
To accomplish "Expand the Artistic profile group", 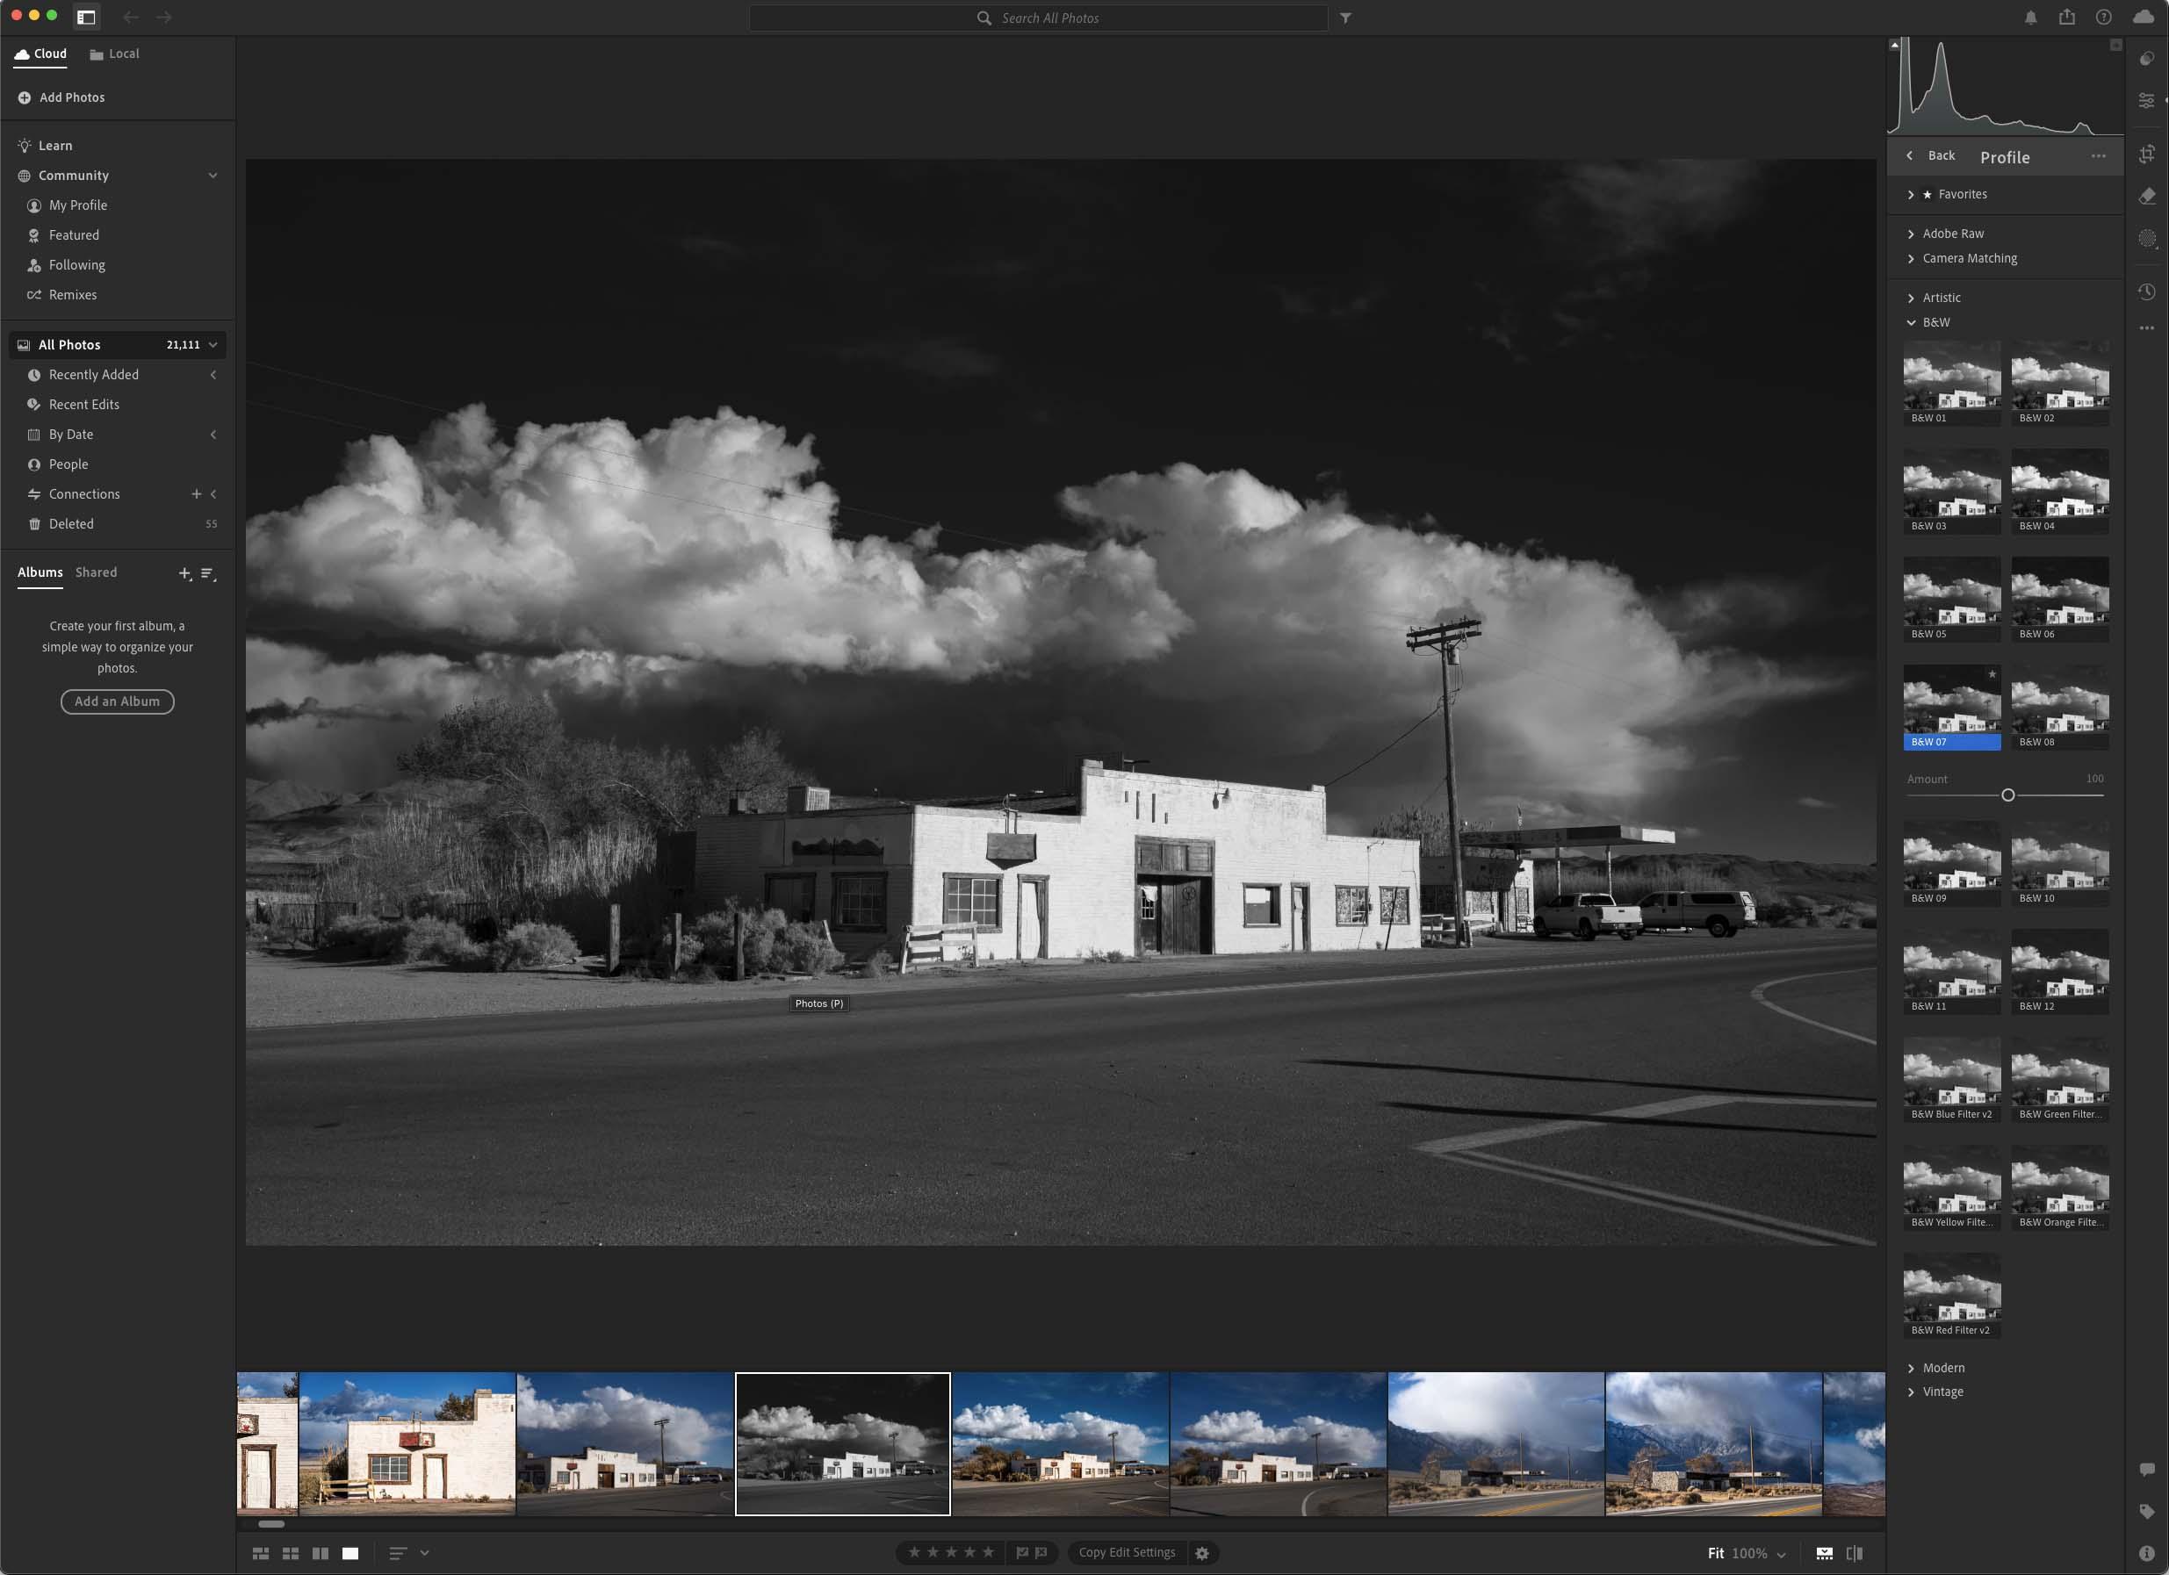I will (1942, 298).
